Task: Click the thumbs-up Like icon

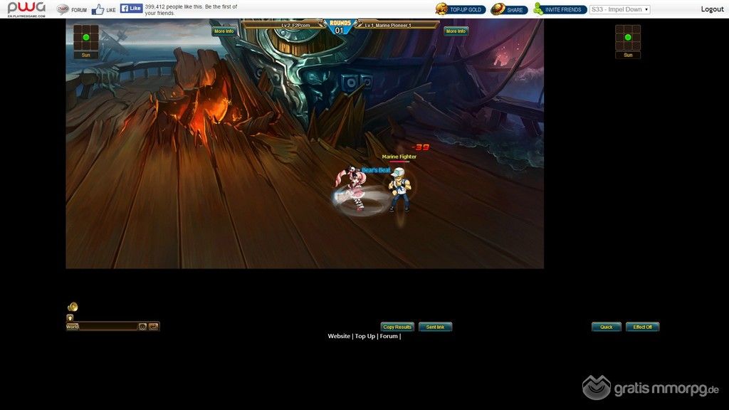Action: tap(98, 9)
